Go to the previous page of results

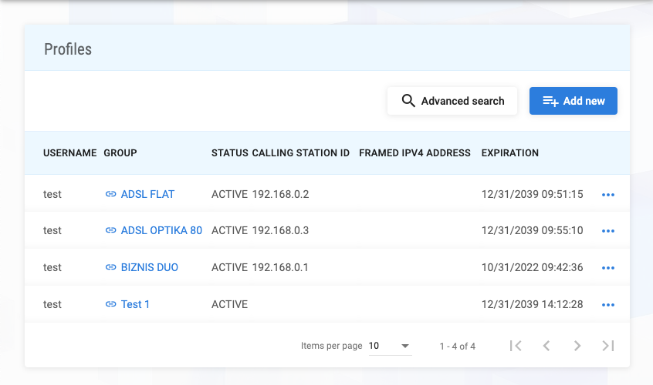point(546,346)
